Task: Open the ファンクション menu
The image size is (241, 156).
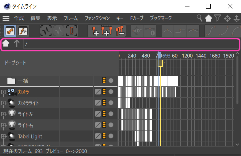Action: (x=97, y=18)
